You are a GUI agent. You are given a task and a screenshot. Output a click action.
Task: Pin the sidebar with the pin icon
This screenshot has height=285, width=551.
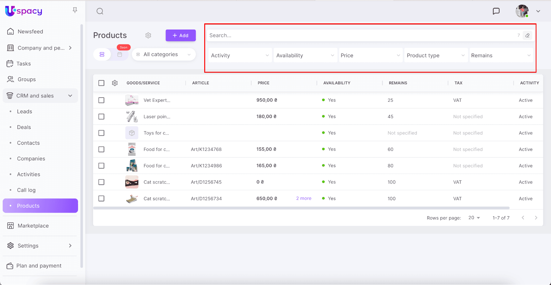tap(75, 10)
